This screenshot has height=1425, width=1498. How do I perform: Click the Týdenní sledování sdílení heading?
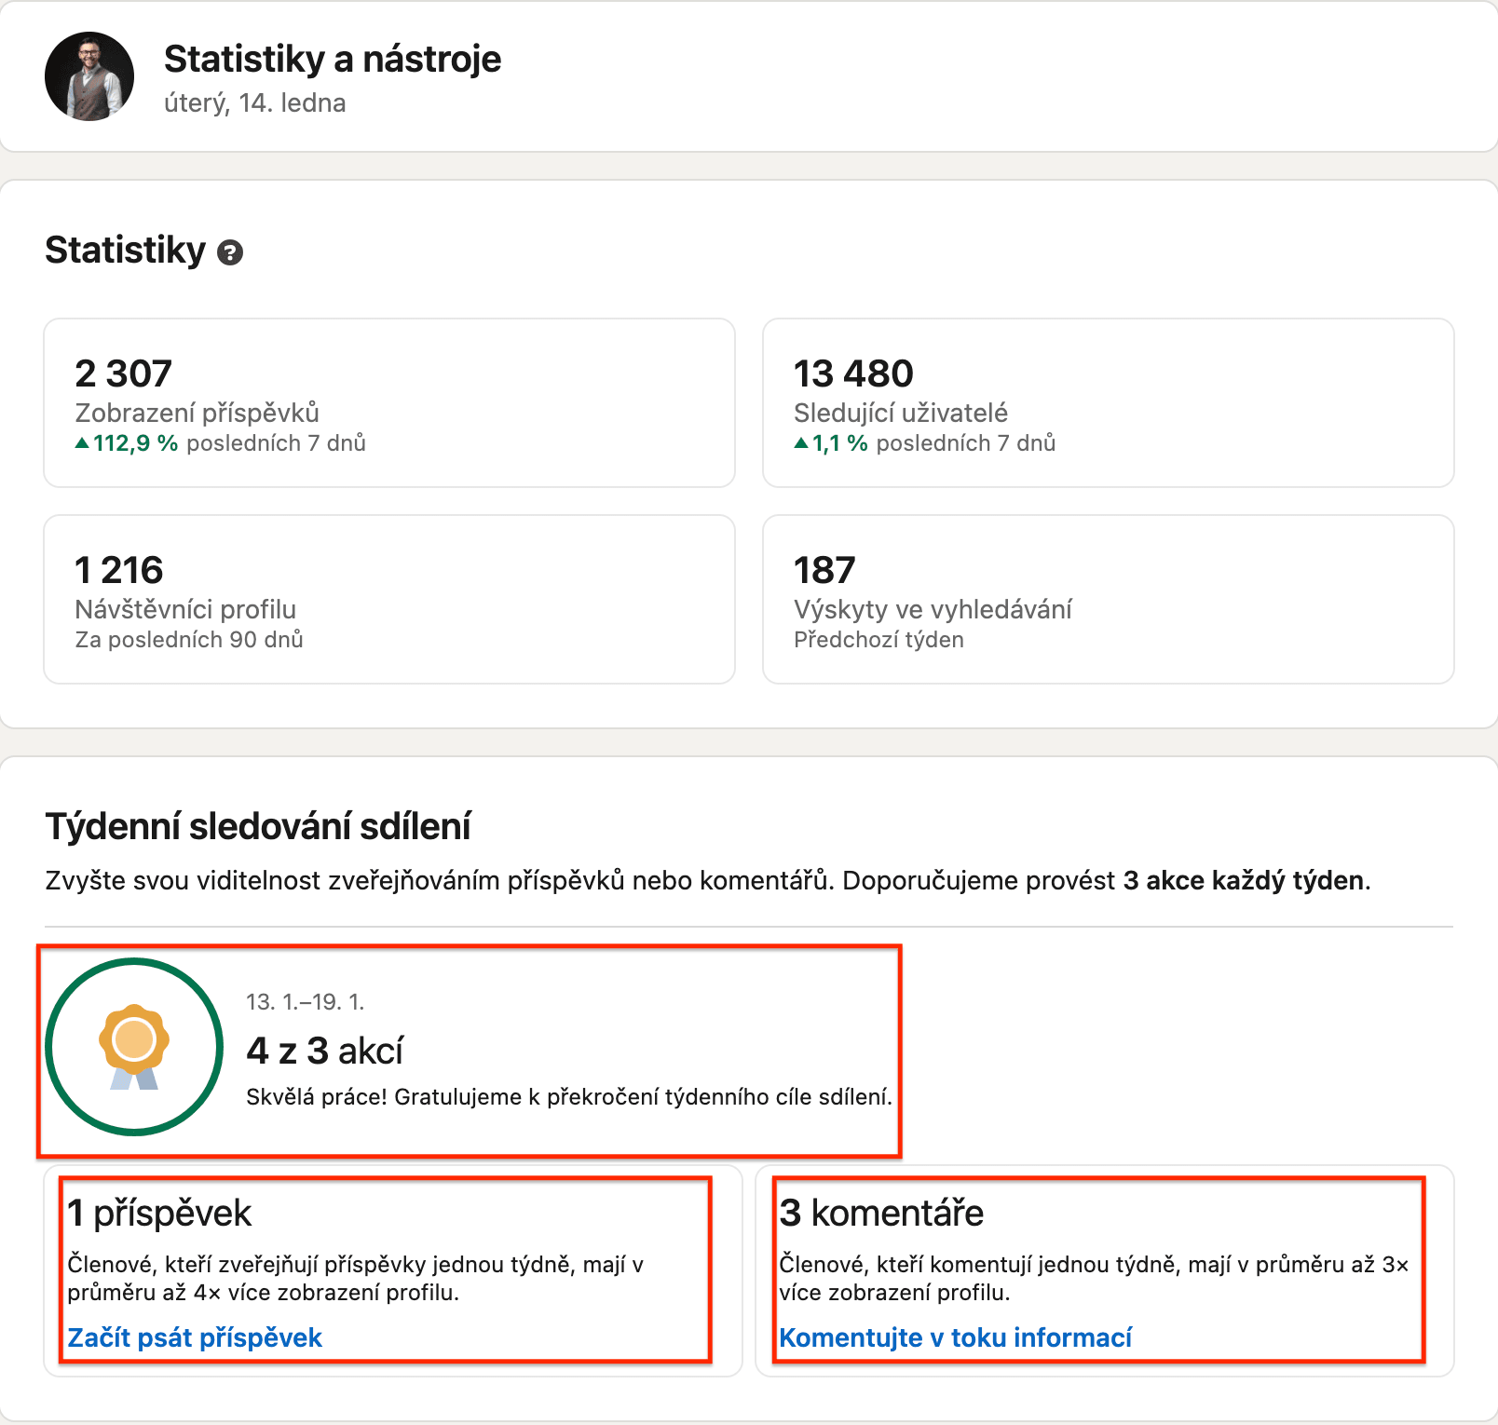(258, 826)
